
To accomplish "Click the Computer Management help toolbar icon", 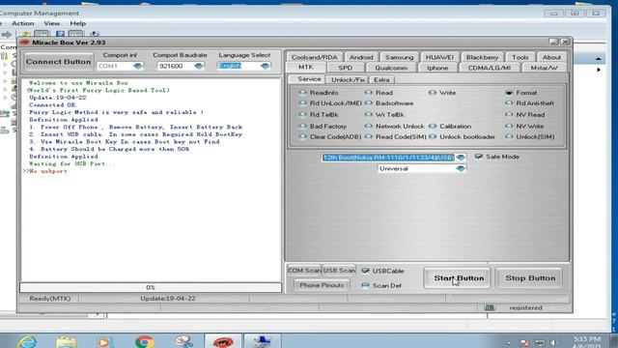I will [60, 35].
